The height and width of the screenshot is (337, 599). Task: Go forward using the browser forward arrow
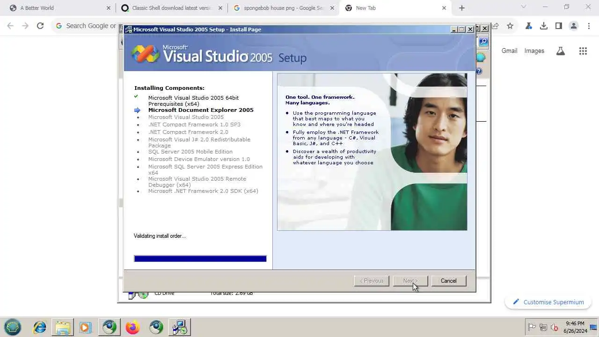(25, 26)
